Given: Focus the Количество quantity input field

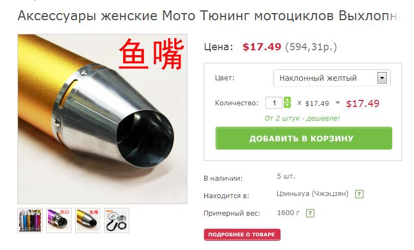Looking at the screenshot, I should (274, 103).
